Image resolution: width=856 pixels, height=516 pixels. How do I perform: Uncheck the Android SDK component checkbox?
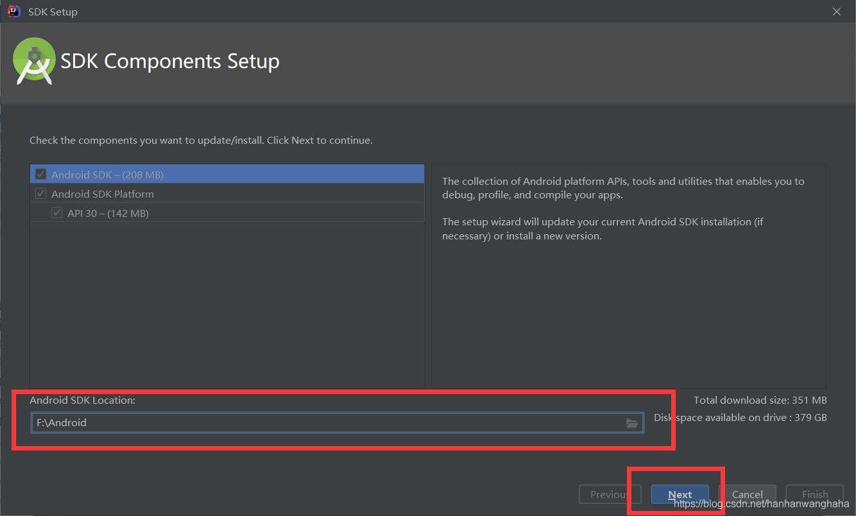(x=40, y=173)
